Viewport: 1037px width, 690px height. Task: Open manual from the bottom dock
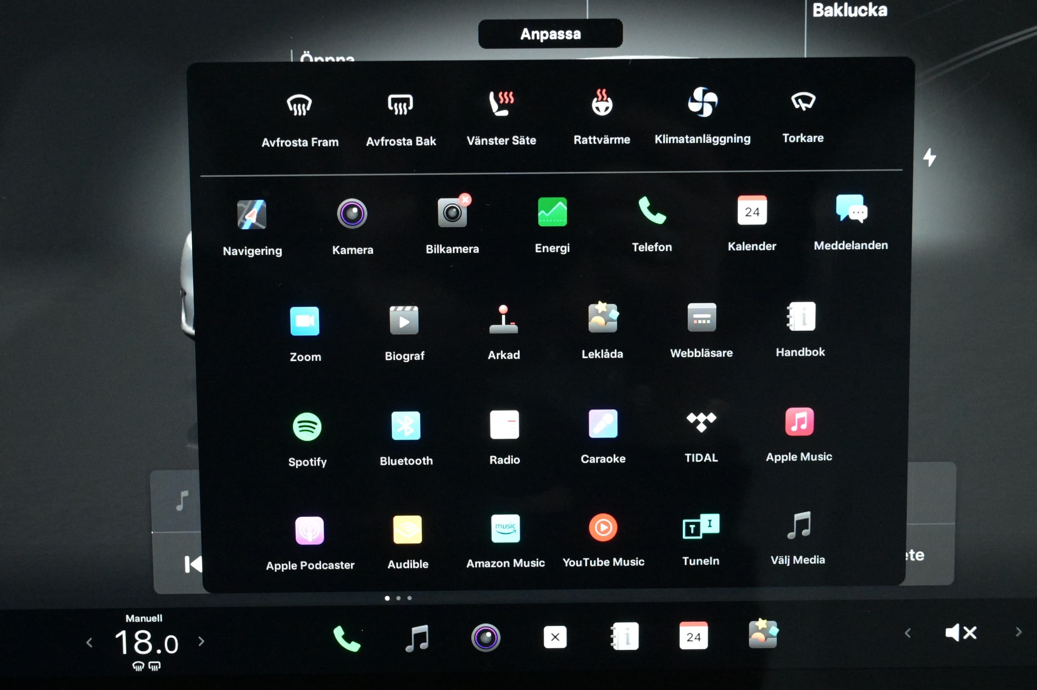point(625,636)
